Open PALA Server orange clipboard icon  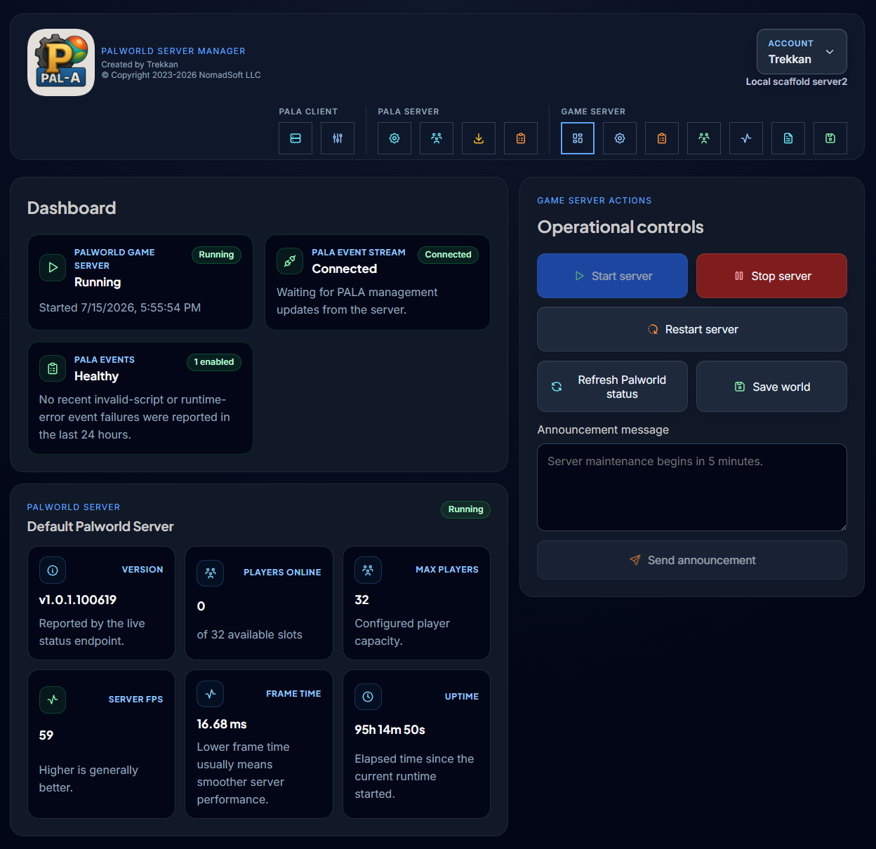(x=521, y=138)
